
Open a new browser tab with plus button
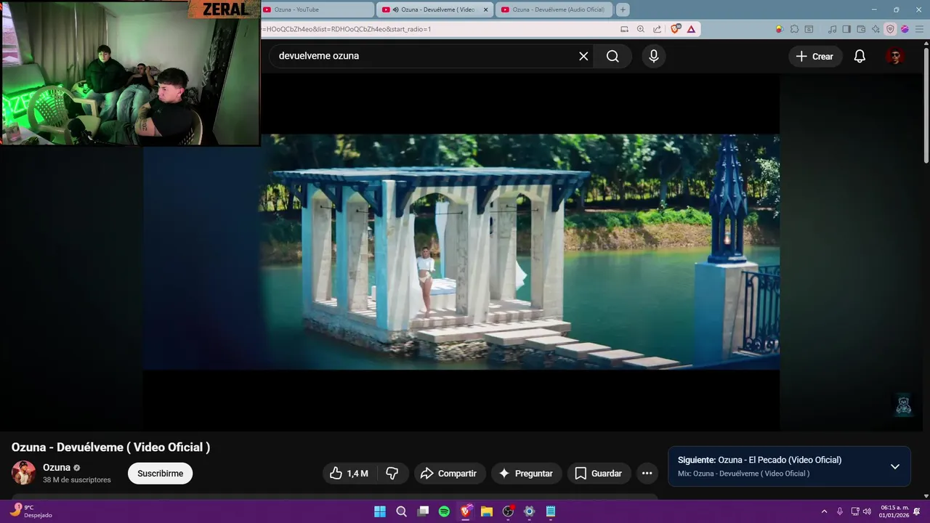coord(623,9)
